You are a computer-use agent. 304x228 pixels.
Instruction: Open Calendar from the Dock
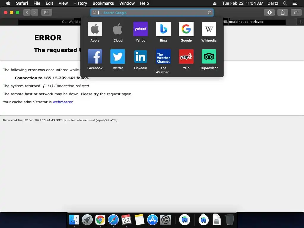tap(126, 220)
